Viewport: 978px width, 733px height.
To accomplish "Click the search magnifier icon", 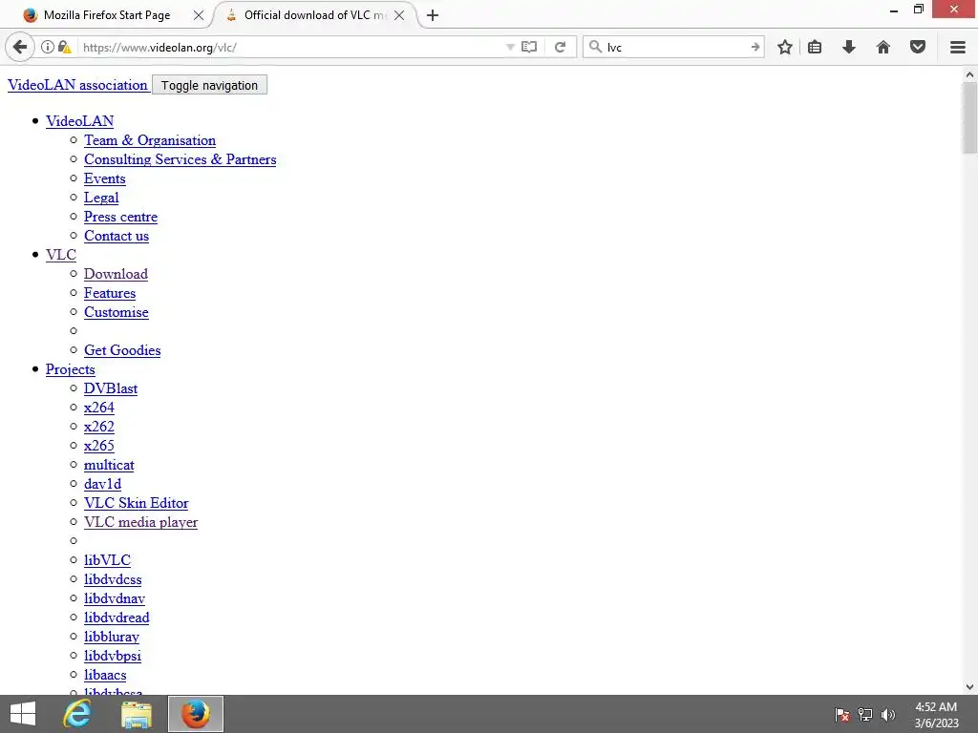I will pos(595,47).
